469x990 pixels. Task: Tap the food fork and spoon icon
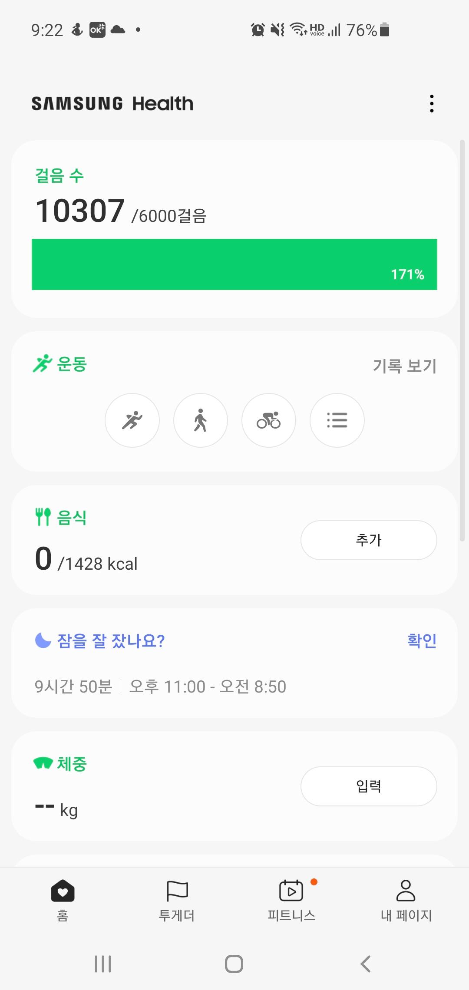(x=43, y=517)
